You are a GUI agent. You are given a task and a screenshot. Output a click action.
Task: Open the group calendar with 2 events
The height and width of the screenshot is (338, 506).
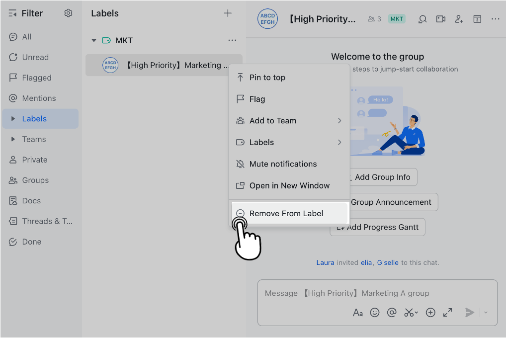(478, 19)
